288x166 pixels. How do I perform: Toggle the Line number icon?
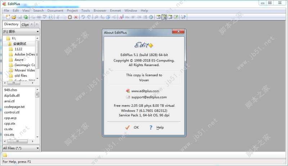pos(145,17)
